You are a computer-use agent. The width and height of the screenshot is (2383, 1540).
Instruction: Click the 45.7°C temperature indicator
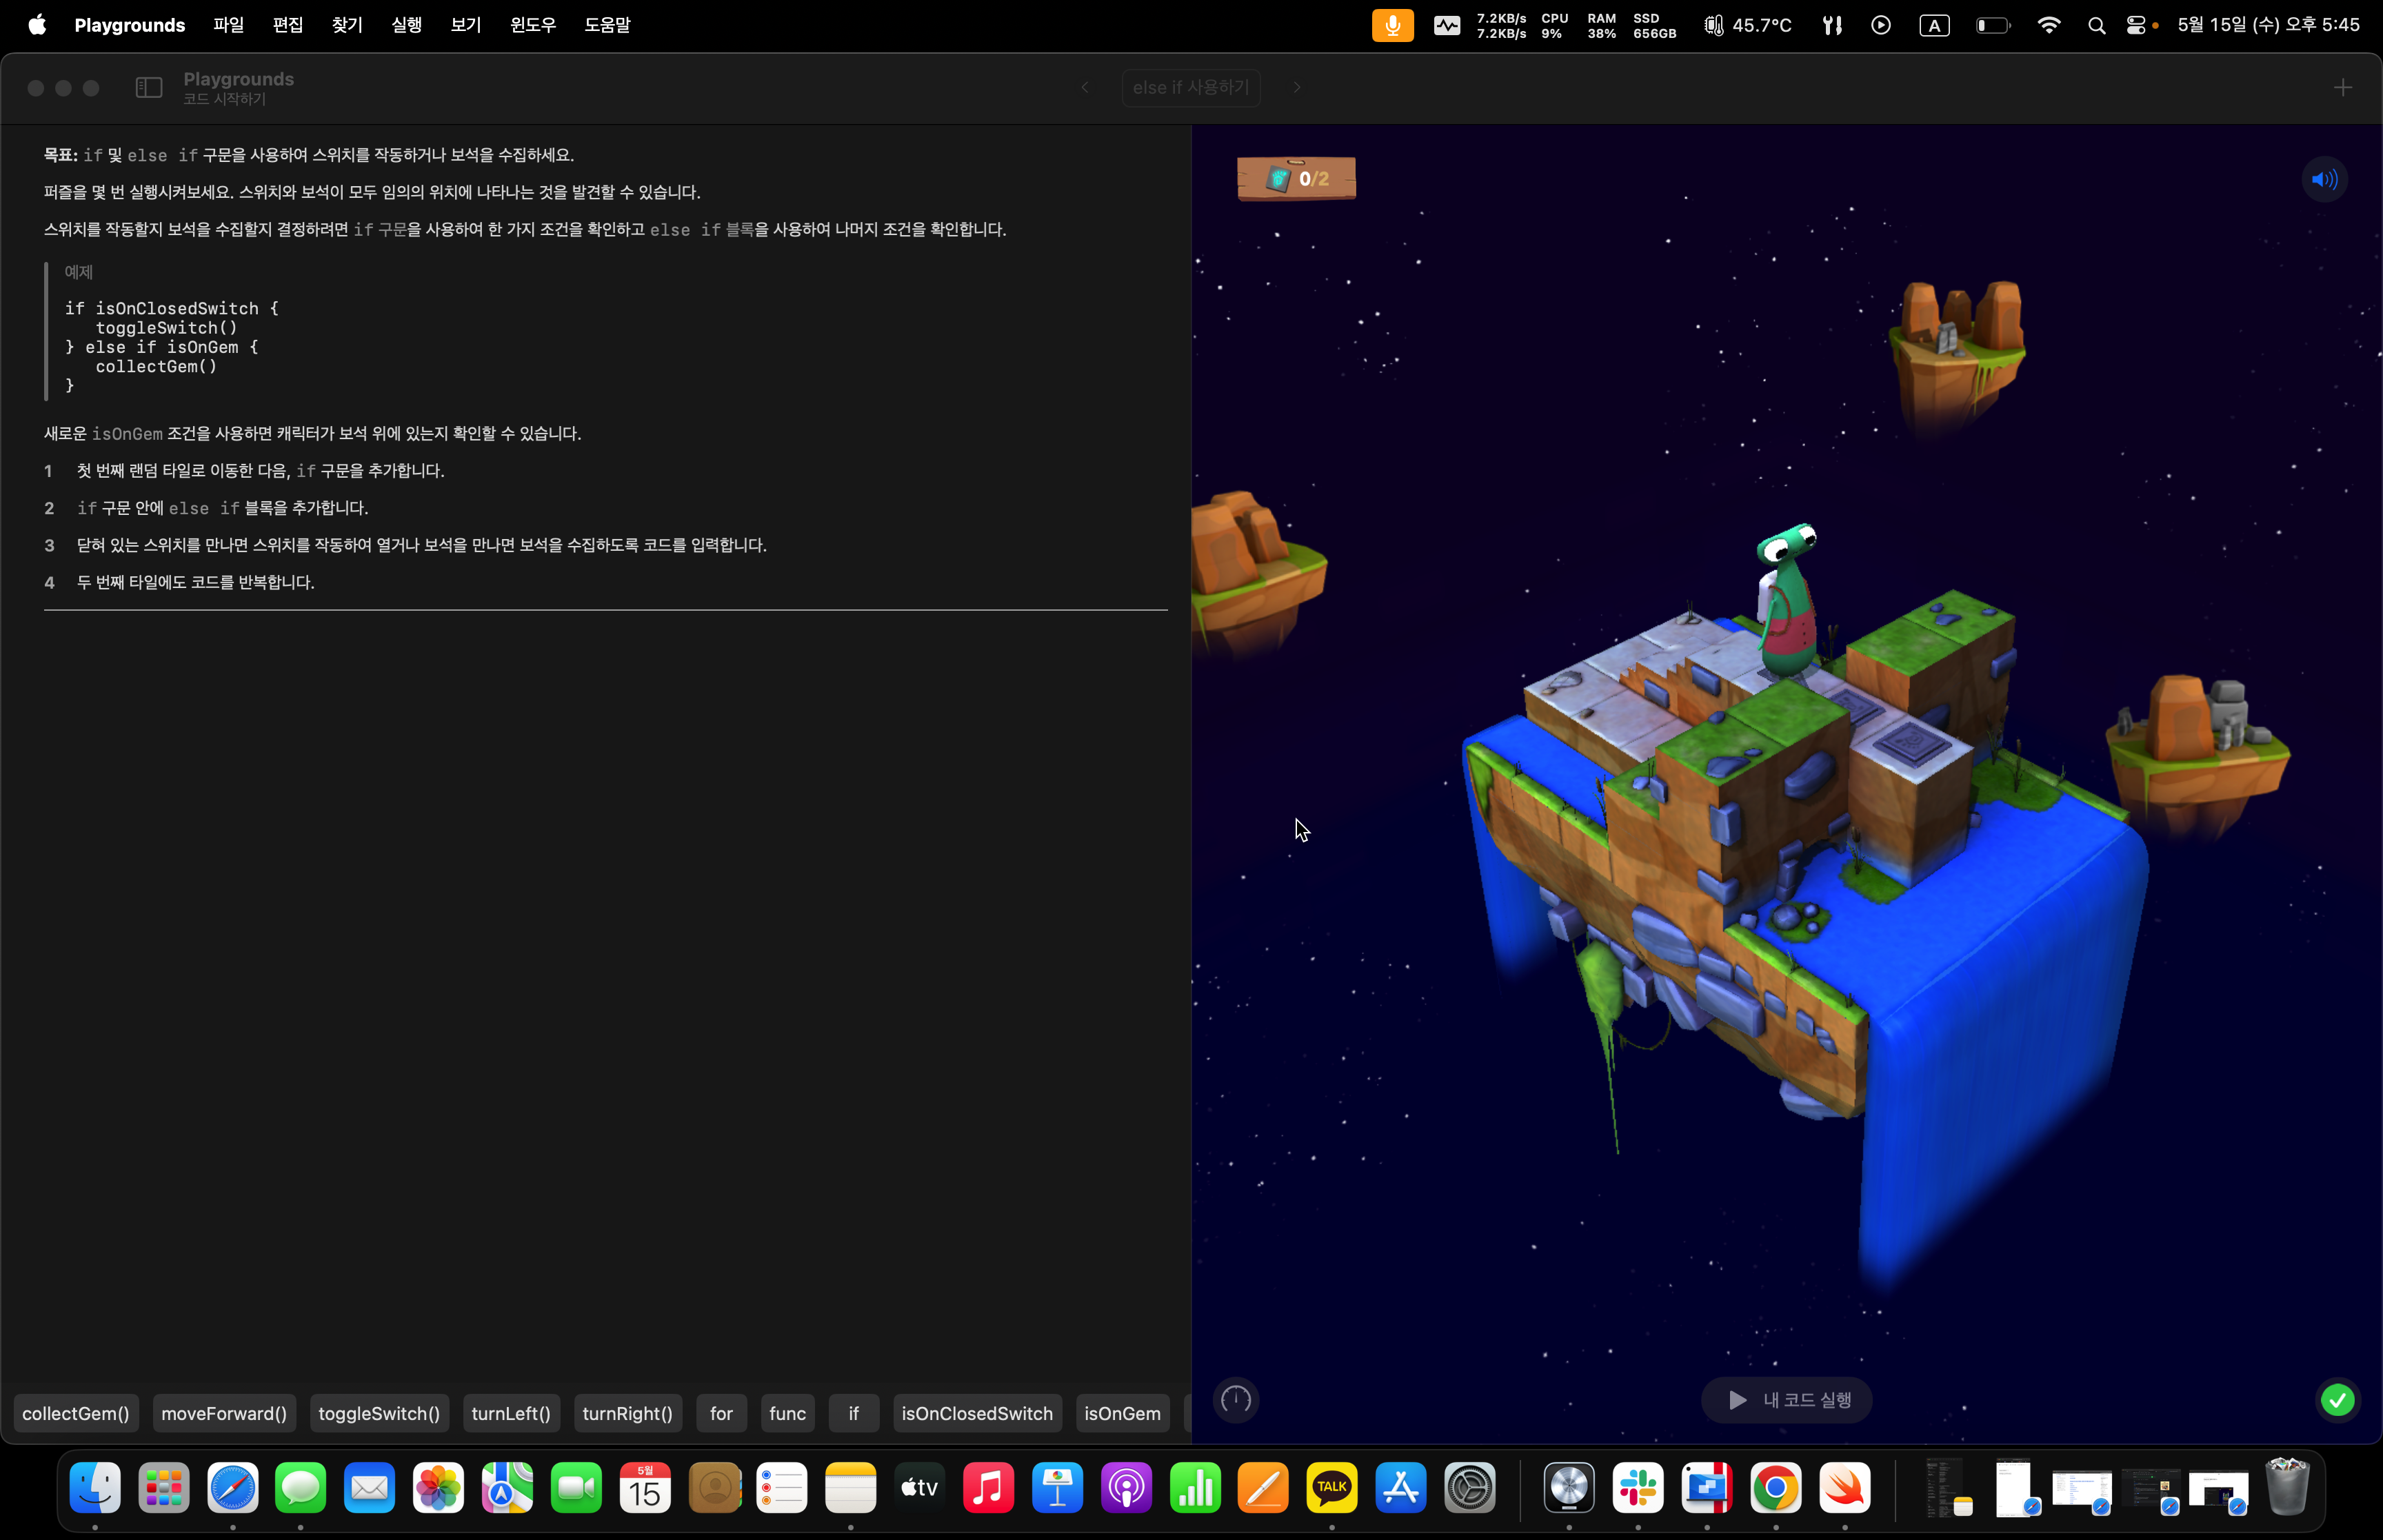click(1748, 25)
